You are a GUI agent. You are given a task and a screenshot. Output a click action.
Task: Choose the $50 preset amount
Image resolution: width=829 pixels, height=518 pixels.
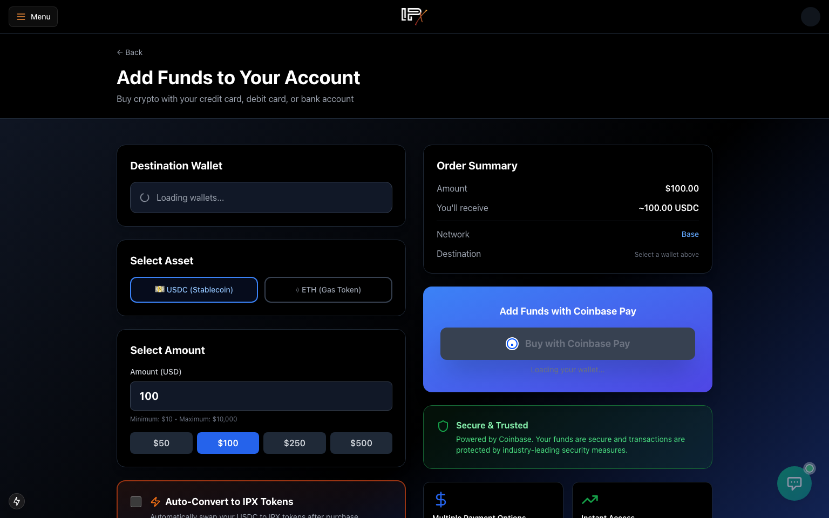tap(161, 443)
